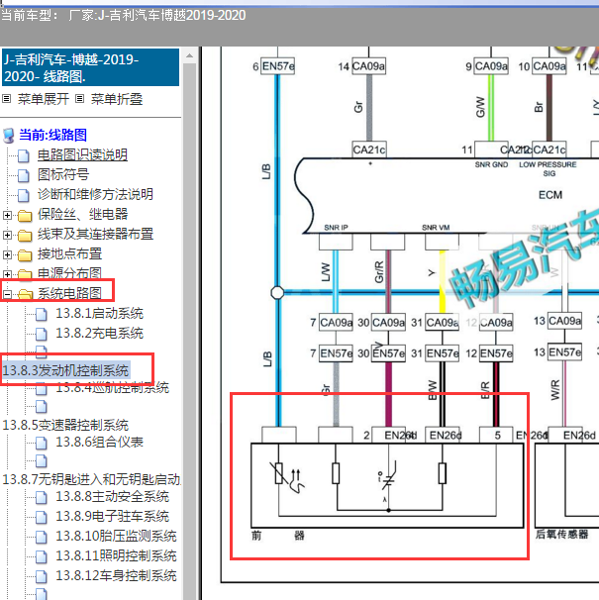599x600 pixels.
Task: Open 13.8.7无钥匙进入和无钥匙启动 diagram
Action: point(91,479)
